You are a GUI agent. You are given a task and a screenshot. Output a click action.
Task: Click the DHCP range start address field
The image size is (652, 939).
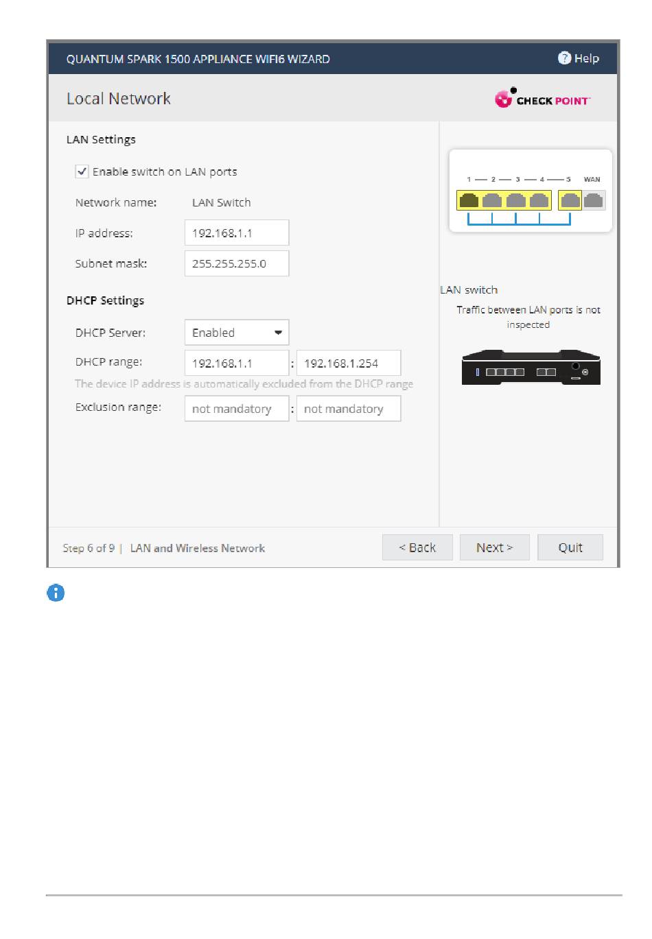pos(237,363)
